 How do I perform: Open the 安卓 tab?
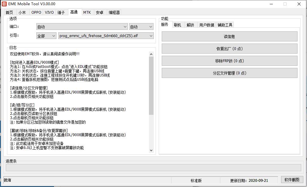tap(99, 12)
